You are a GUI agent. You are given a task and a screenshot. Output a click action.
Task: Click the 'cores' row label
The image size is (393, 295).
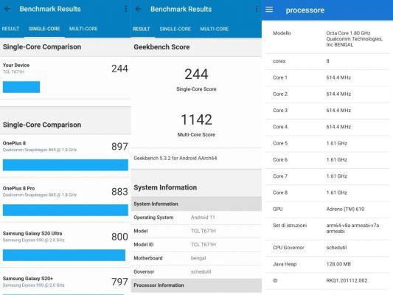(x=279, y=61)
